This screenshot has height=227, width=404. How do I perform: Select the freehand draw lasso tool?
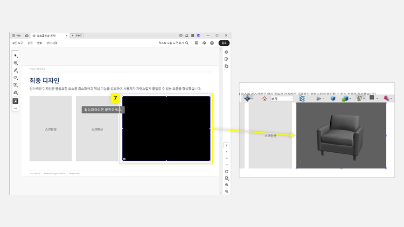pyautogui.click(x=16, y=77)
